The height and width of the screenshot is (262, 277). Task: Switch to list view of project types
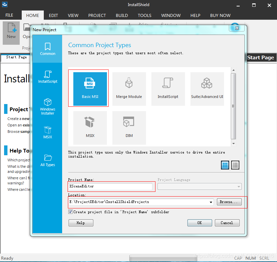pyautogui.click(x=235, y=165)
